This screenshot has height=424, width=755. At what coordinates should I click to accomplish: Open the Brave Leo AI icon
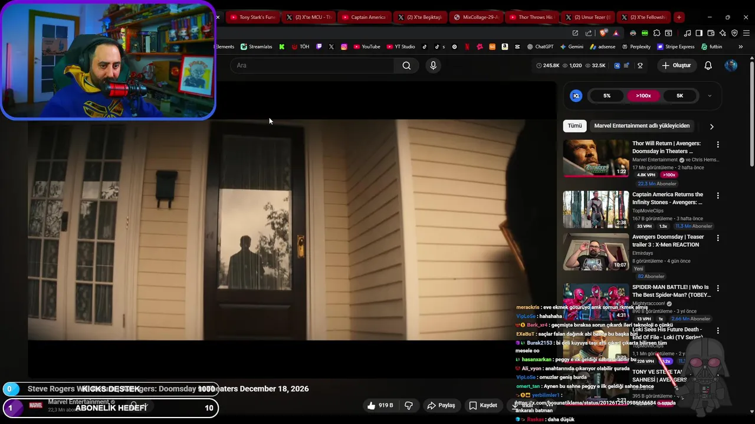coord(723,33)
